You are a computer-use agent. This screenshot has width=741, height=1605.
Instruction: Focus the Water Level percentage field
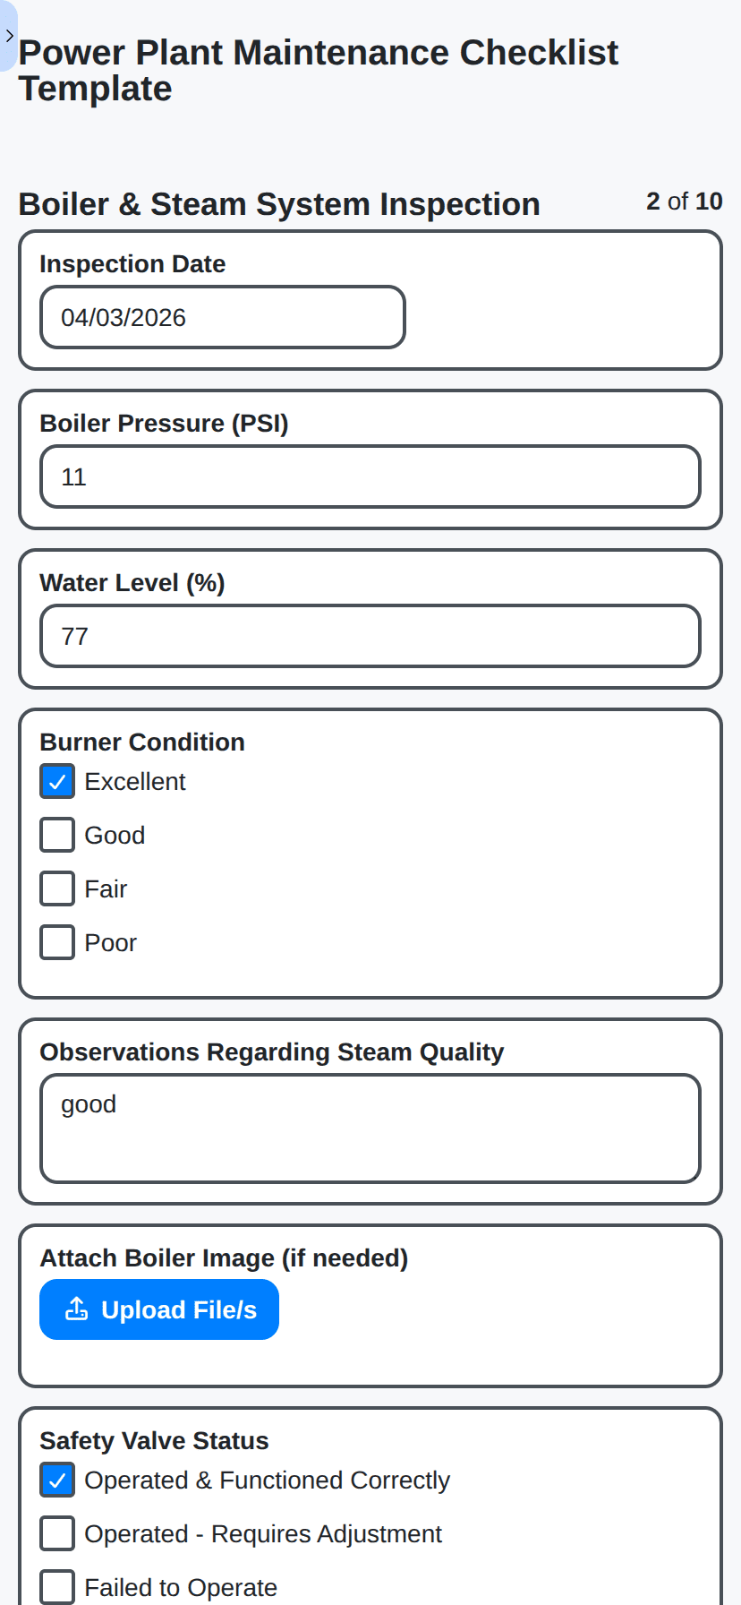coord(370,636)
